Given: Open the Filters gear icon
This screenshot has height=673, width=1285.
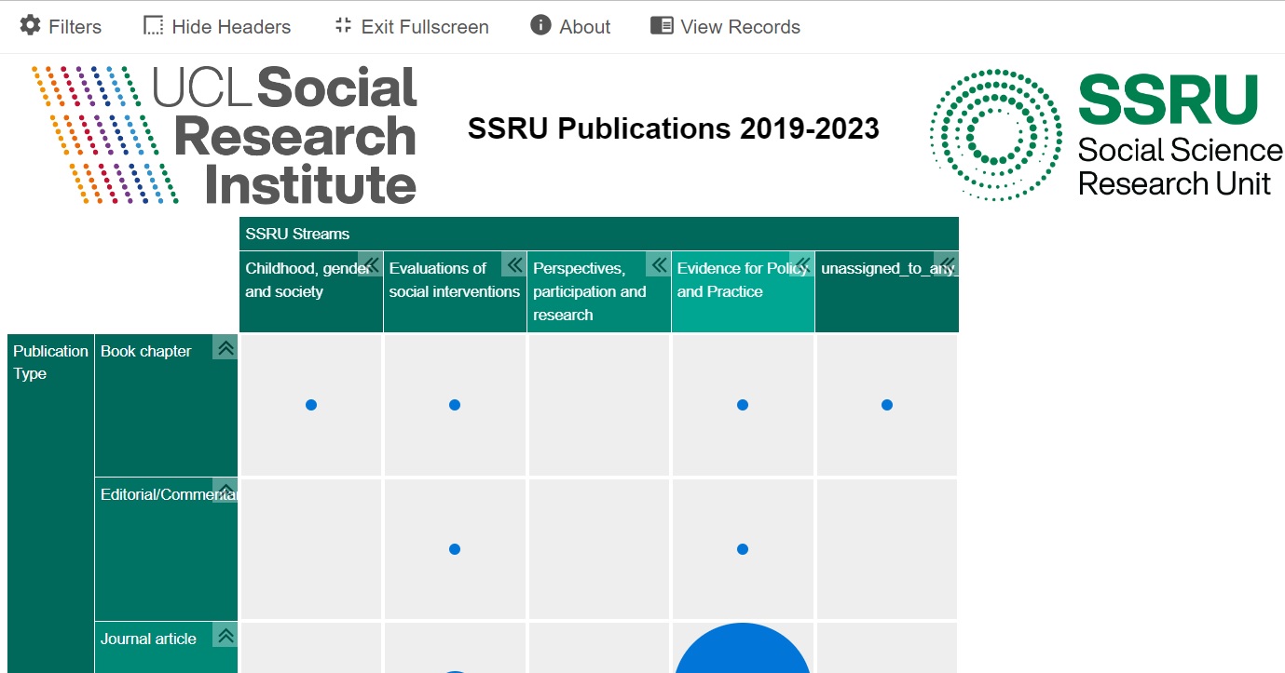Looking at the screenshot, I should [x=31, y=26].
